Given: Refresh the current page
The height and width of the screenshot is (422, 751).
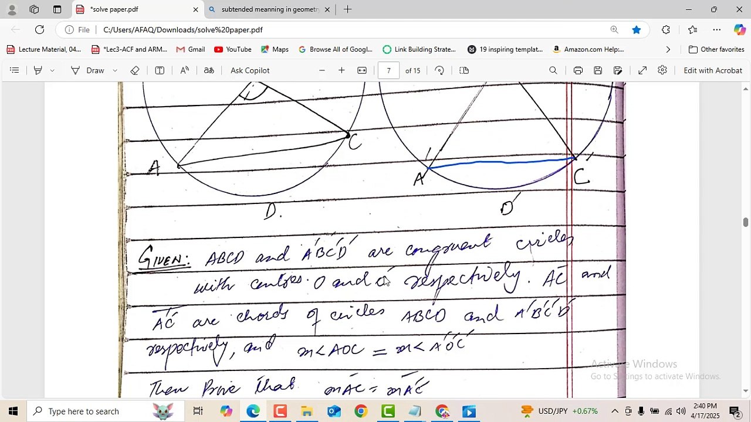Looking at the screenshot, I should pos(39,30).
